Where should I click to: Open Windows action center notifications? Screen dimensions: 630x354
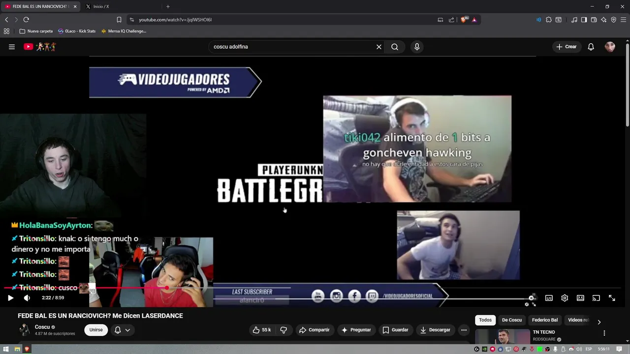pos(619,349)
